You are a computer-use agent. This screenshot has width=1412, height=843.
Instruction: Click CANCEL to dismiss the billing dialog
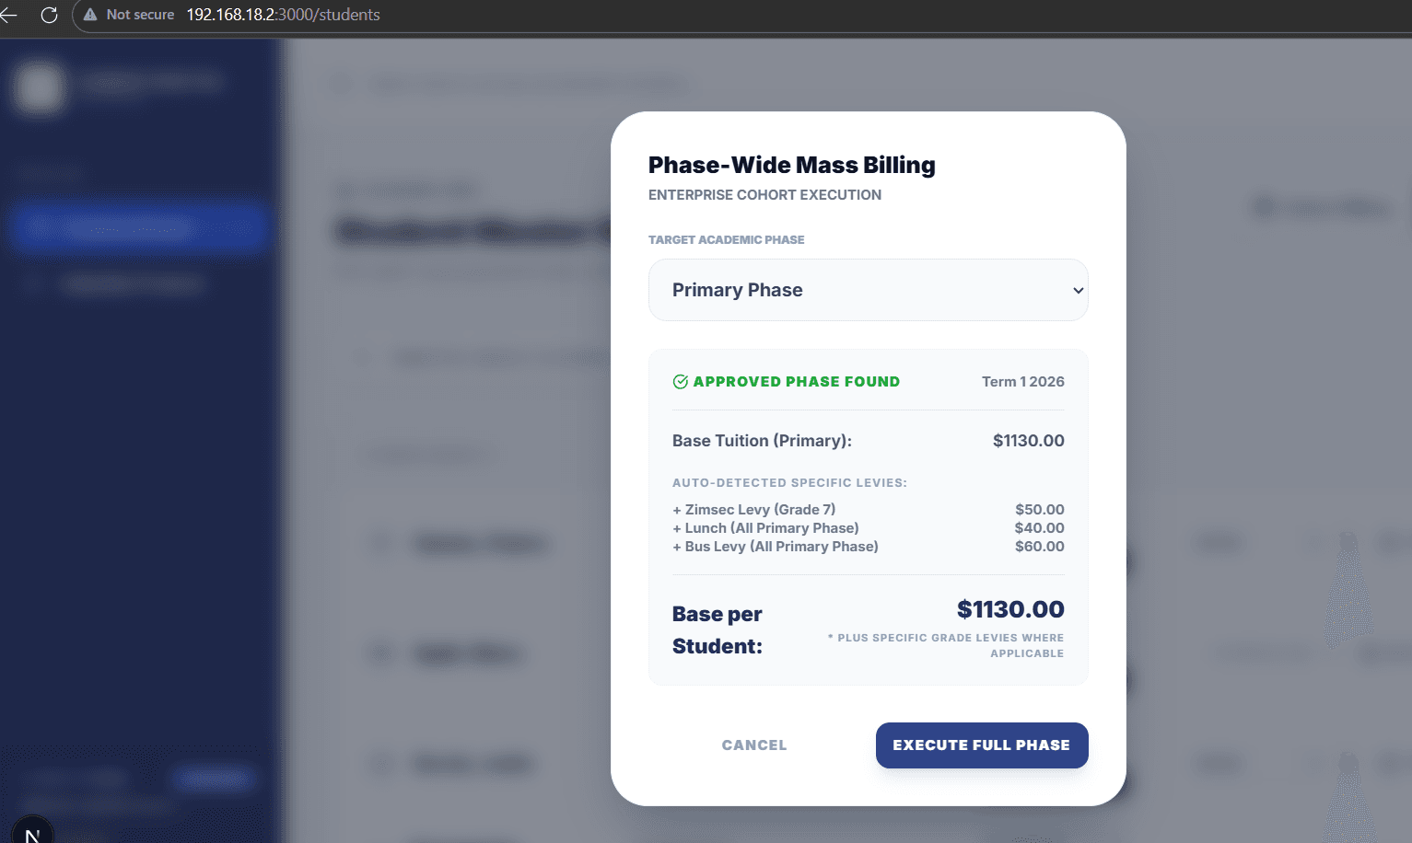click(x=753, y=745)
